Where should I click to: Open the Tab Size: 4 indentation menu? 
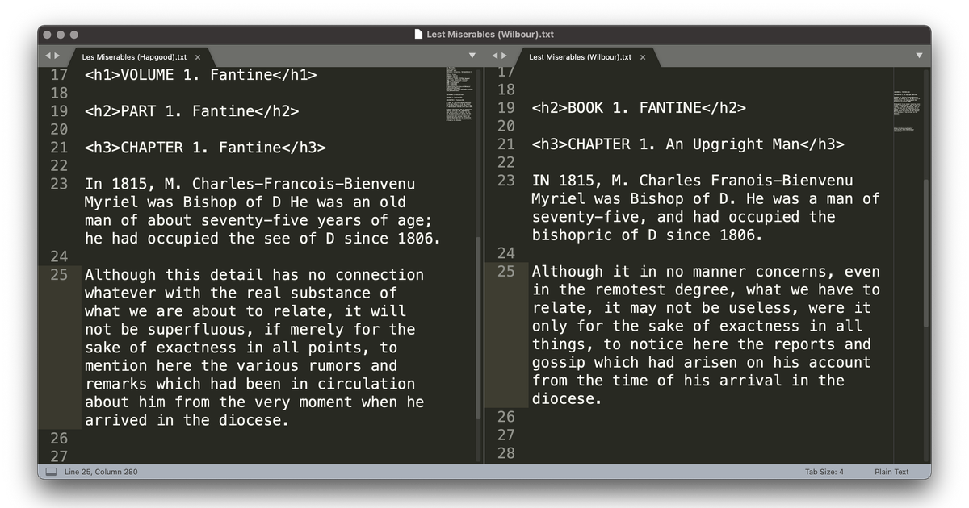tap(824, 472)
